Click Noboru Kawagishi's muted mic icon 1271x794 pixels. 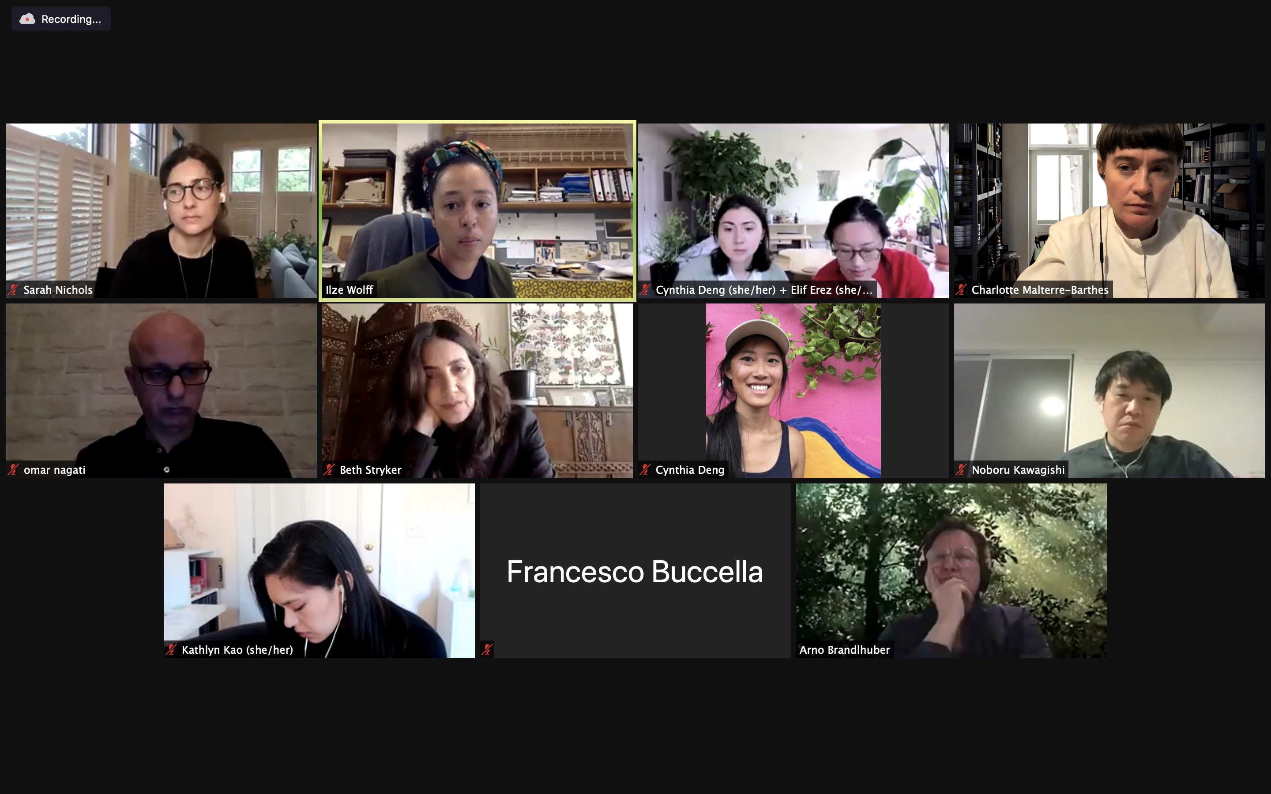point(961,470)
